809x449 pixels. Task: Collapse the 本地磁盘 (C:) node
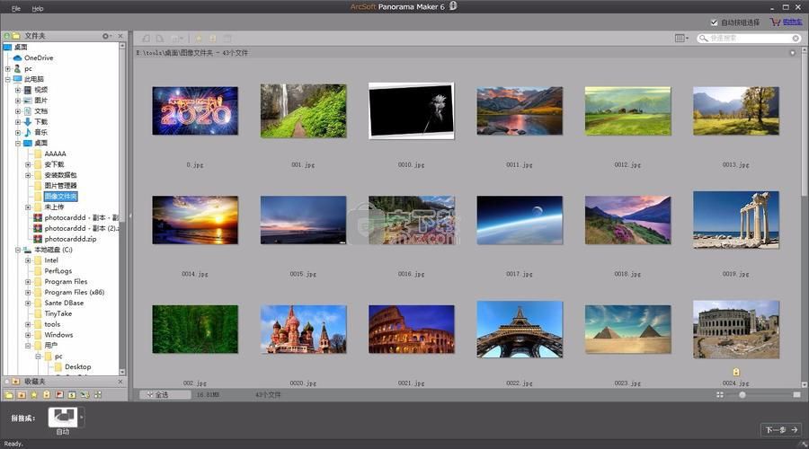click(18, 250)
